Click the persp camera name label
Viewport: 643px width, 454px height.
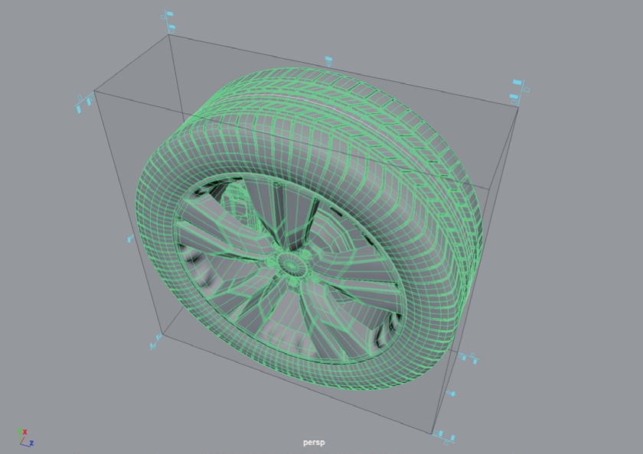[x=314, y=443]
